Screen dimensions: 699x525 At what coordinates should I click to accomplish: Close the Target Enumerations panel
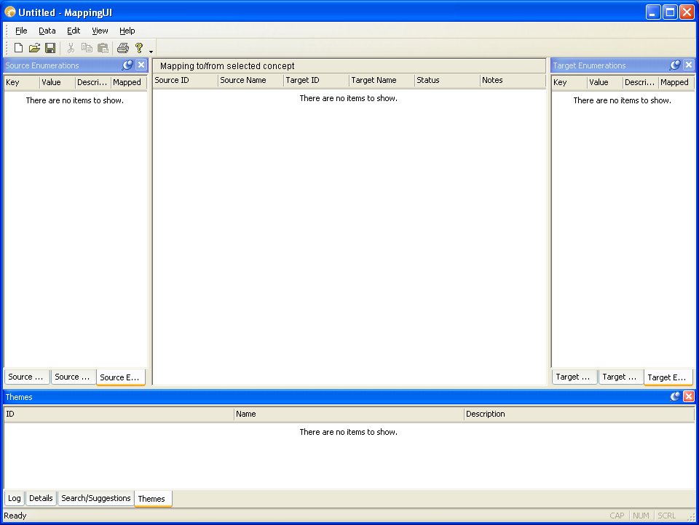click(x=689, y=65)
